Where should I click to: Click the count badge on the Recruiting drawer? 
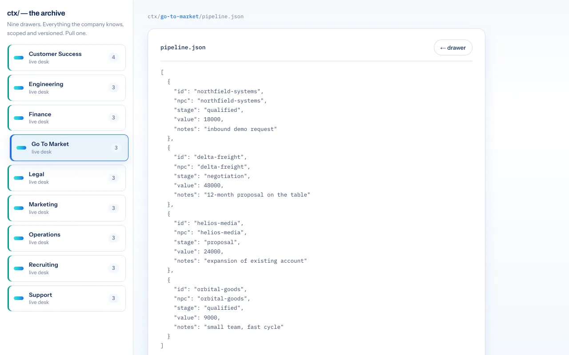(x=113, y=268)
